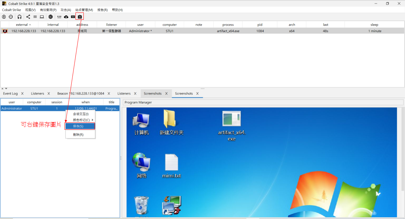Open screenshots camera icon in toolbar
This screenshot has height=219, width=405.
click(x=80, y=17)
